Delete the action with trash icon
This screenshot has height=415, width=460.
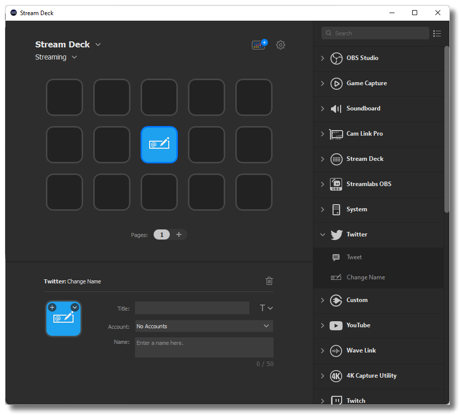(x=269, y=281)
